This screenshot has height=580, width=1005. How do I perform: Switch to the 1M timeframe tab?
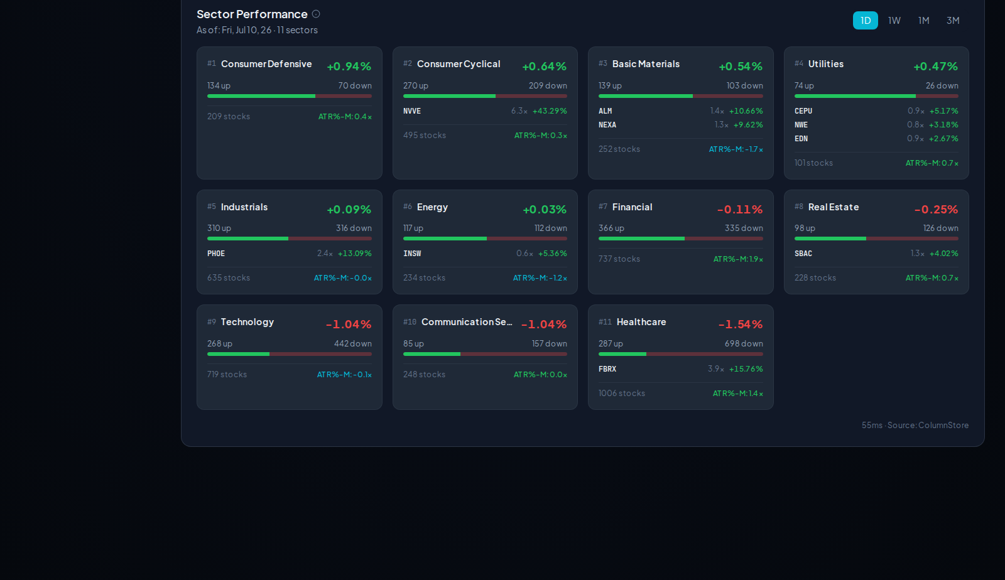924,21
